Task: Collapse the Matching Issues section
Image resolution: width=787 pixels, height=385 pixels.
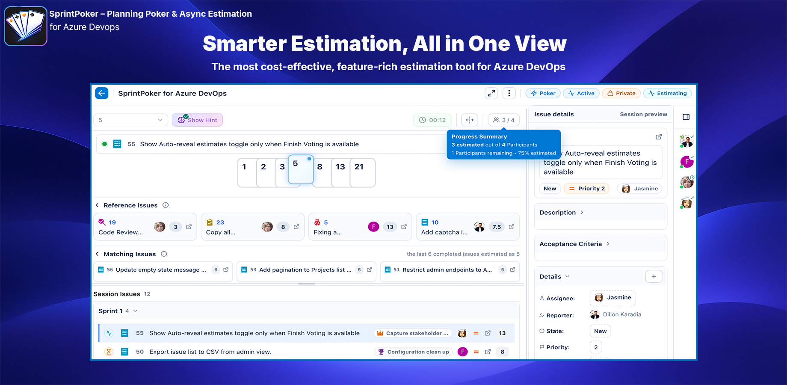Action: 97,254
